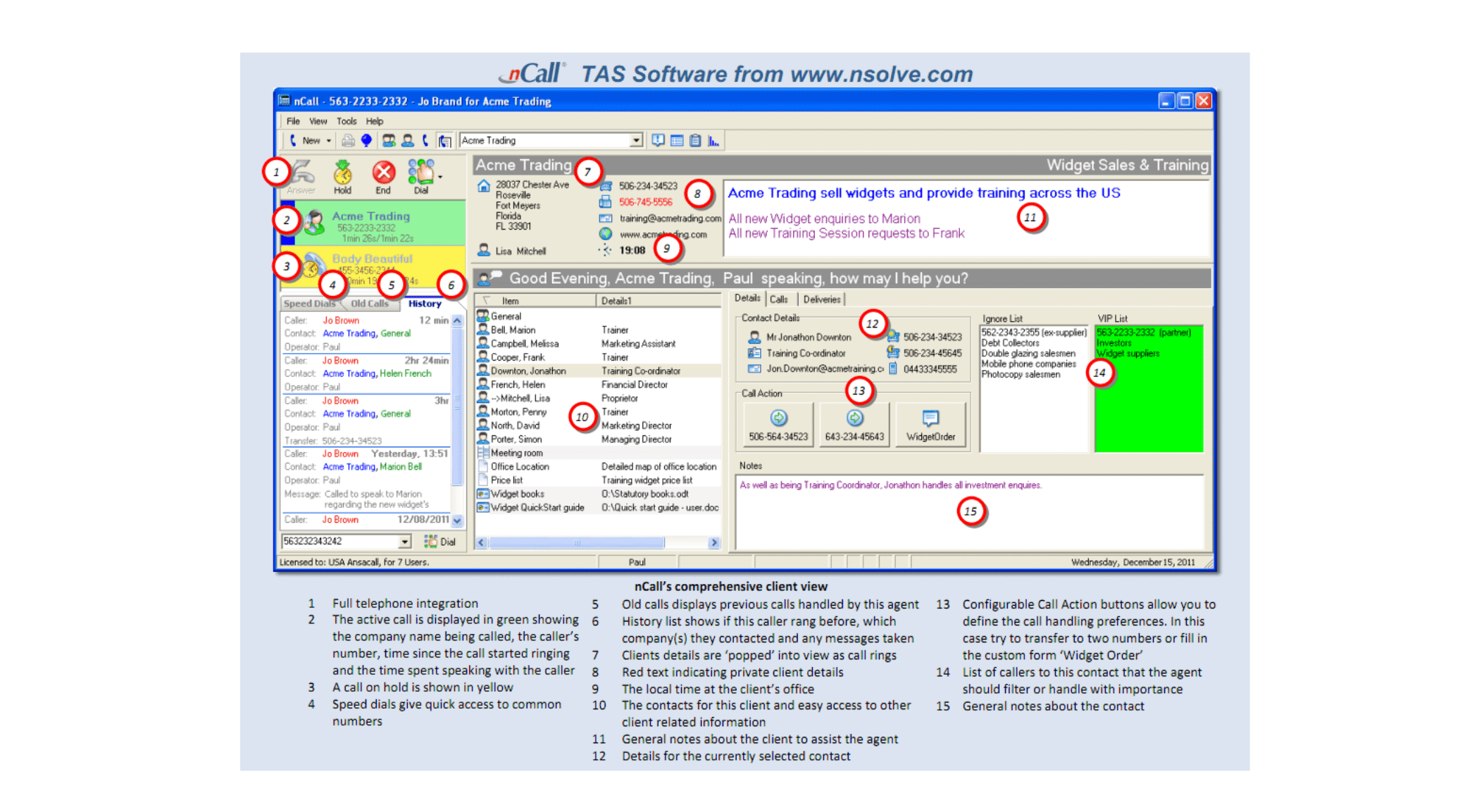
Task: Select the Office Location item
Action: click(x=598, y=466)
